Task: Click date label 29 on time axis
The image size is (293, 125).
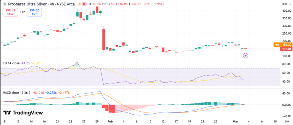Action: pyautogui.click(x=97, y=122)
